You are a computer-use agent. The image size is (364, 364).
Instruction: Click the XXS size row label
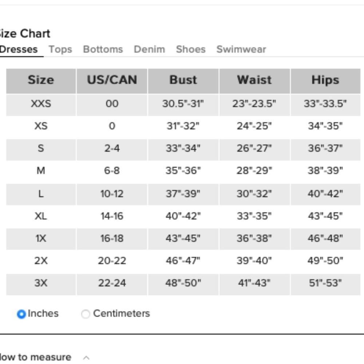(41, 103)
